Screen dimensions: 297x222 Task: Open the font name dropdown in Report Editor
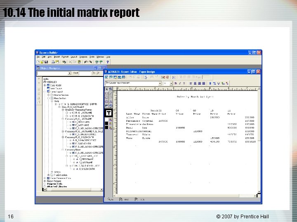pyautogui.click(x=160, y=83)
